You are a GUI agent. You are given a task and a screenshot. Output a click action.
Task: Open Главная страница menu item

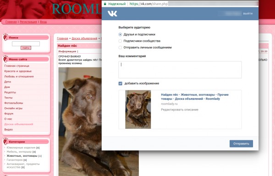(16, 66)
